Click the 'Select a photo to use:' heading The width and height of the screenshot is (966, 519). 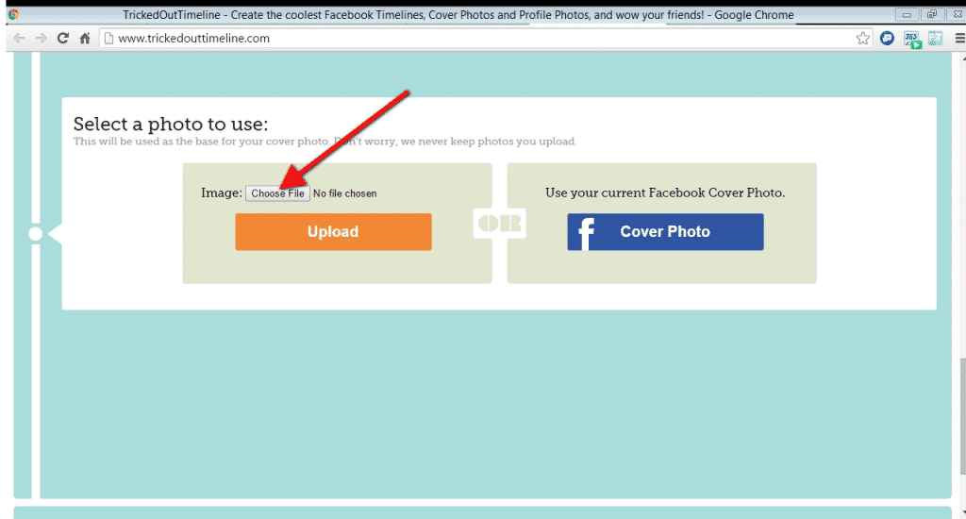(x=171, y=124)
